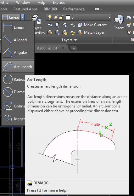Image resolution: width=134 pixels, height=196 pixels.
Task: Click the Insert label dropdown
Action: (x=119, y=28)
